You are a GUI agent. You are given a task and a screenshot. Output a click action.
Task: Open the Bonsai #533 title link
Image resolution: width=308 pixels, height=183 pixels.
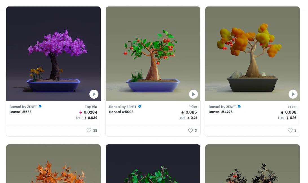pyautogui.click(x=21, y=112)
